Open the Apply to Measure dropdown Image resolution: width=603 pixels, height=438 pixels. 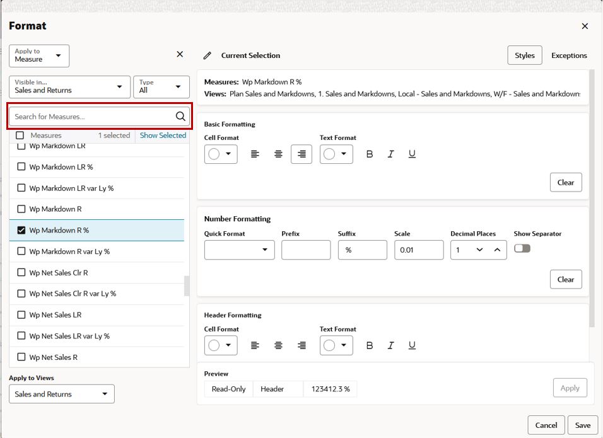tap(39, 56)
